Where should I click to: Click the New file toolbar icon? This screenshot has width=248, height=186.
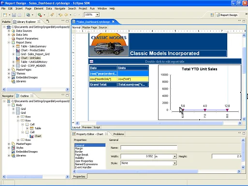5,15
